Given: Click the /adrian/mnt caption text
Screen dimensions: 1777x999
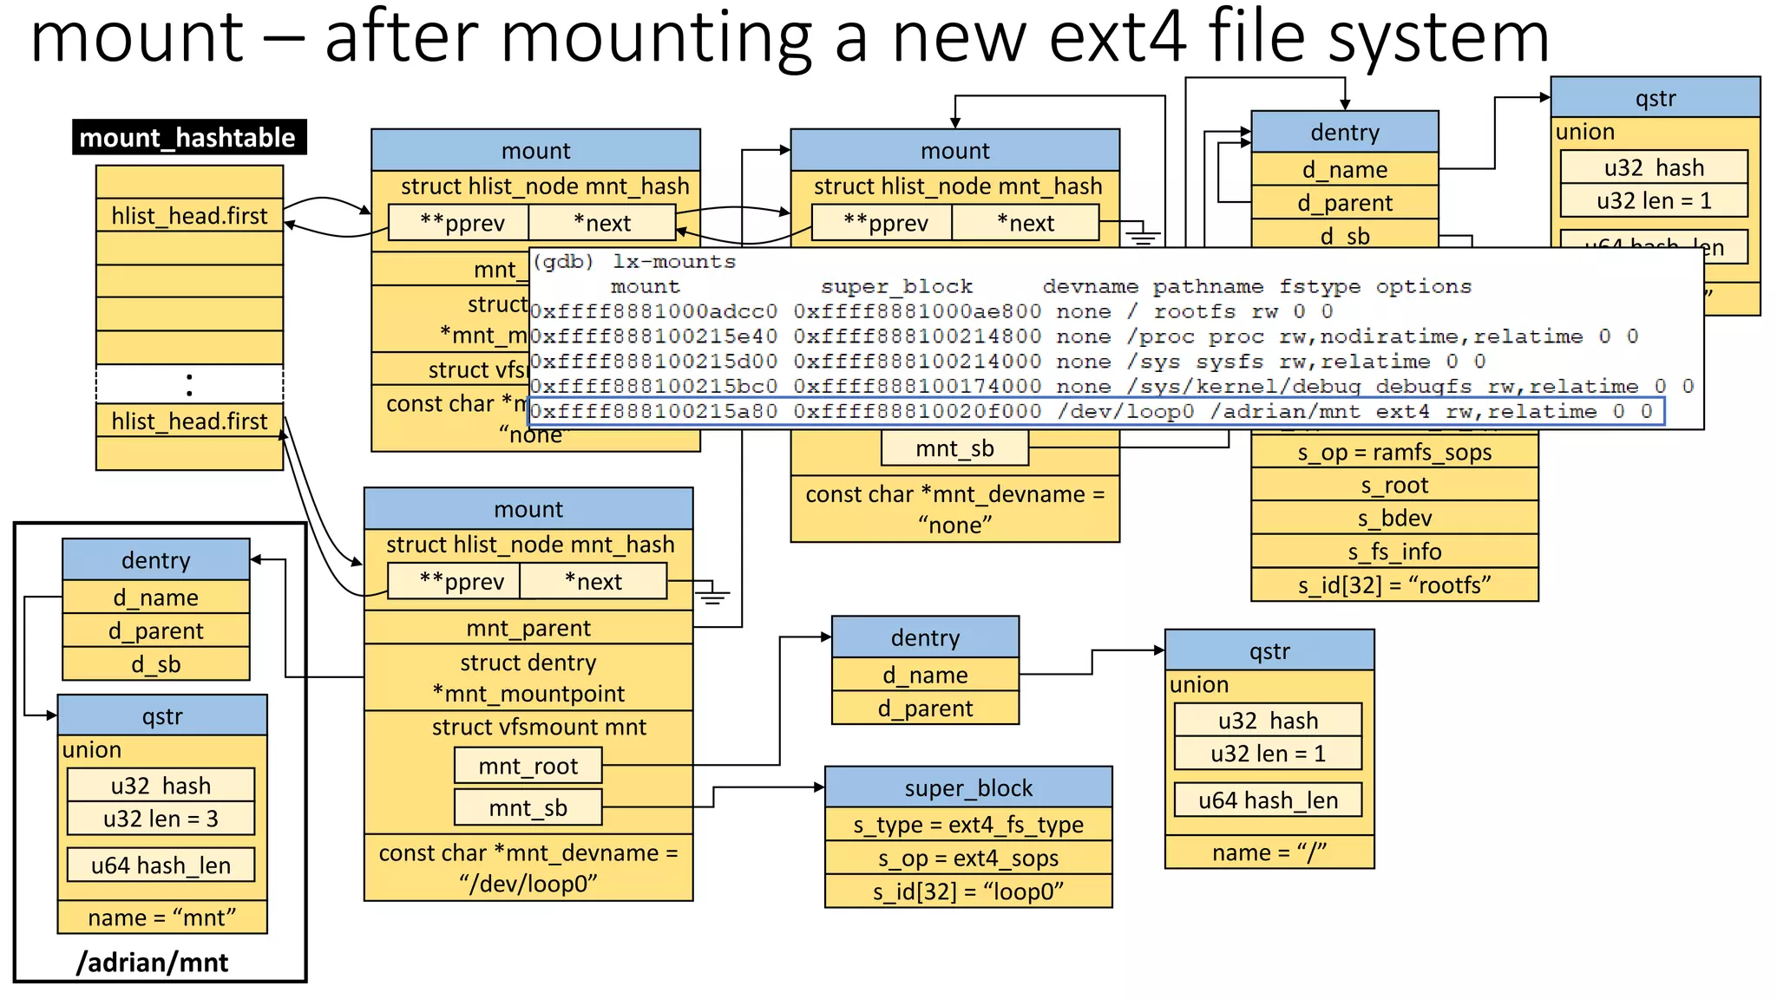Looking at the screenshot, I should 153,962.
